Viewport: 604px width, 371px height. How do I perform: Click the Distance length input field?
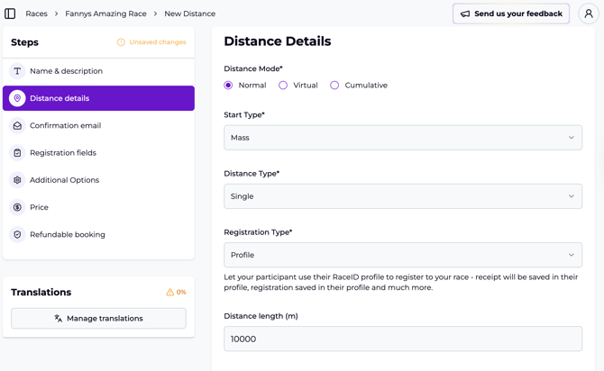click(402, 339)
